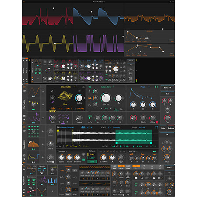197x197 pixels.
Task: Toggle the Freeze snowflake icon in Sampler
Action: point(84,155)
